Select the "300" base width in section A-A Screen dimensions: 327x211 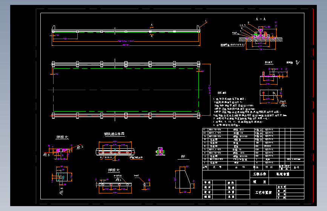tap(261, 49)
